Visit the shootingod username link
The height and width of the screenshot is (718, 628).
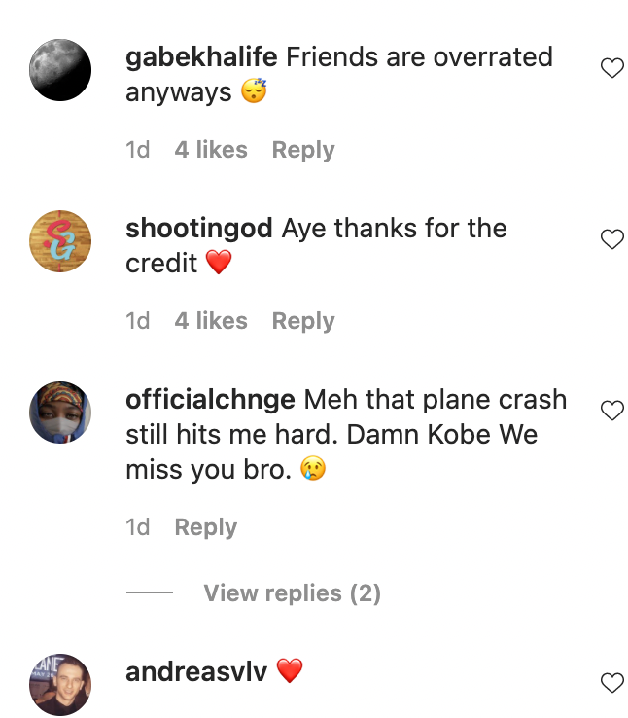click(x=200, y=229)
